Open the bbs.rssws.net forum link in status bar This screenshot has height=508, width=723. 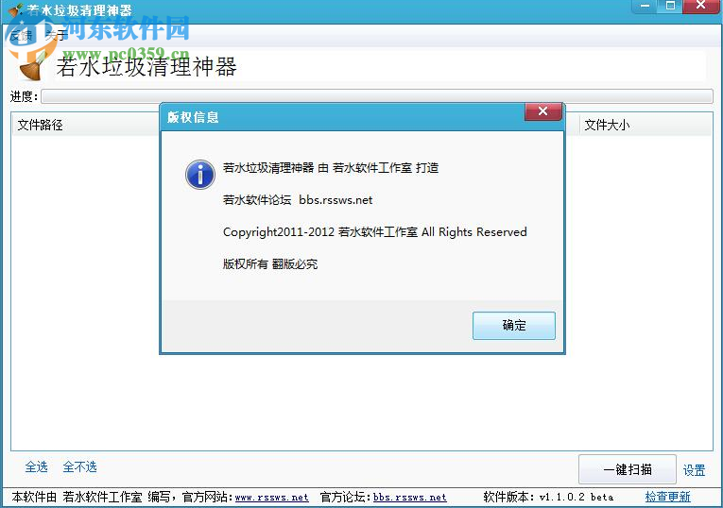[409, 498]
